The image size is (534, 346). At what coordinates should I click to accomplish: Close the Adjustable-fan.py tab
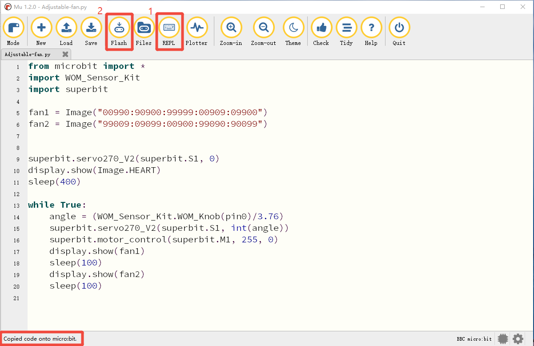[x=65, y=54]
